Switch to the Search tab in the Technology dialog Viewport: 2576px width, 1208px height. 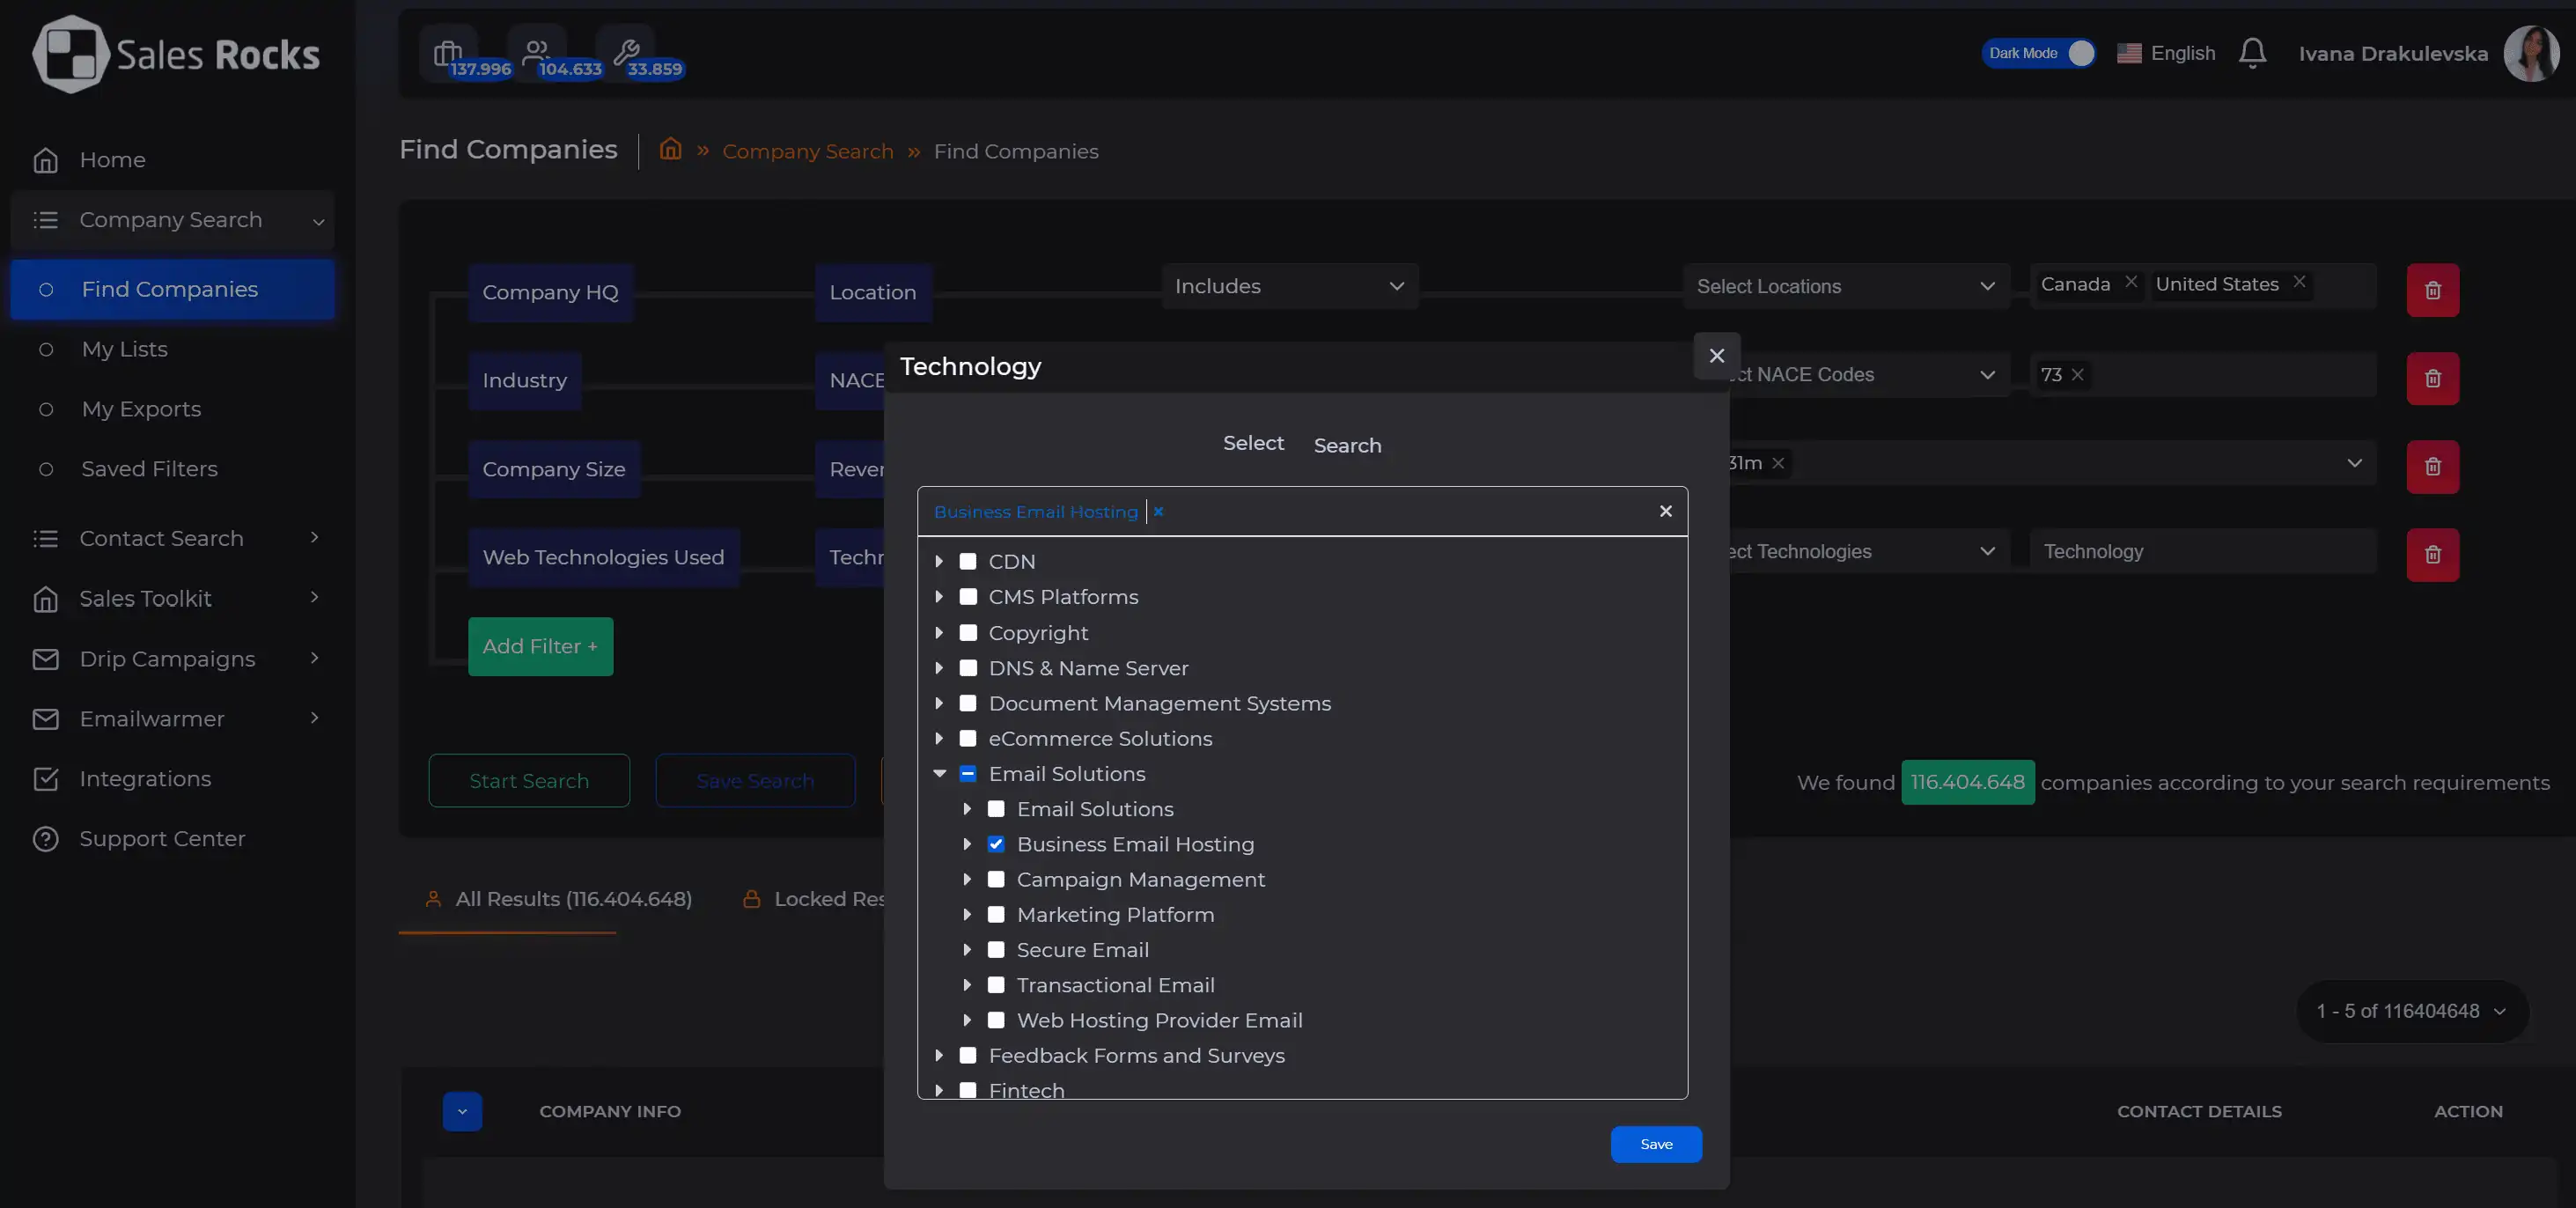point(1347,445)
